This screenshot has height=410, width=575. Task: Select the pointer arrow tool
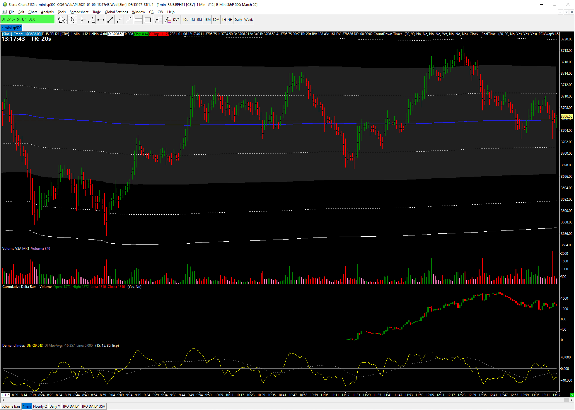coord(73,20)
